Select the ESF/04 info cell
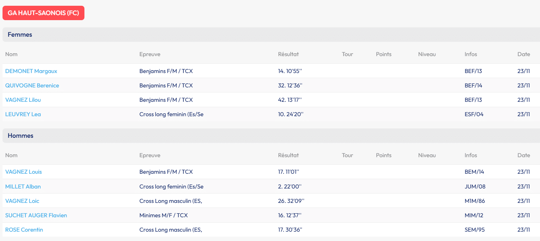 click(x=474, y=114)
